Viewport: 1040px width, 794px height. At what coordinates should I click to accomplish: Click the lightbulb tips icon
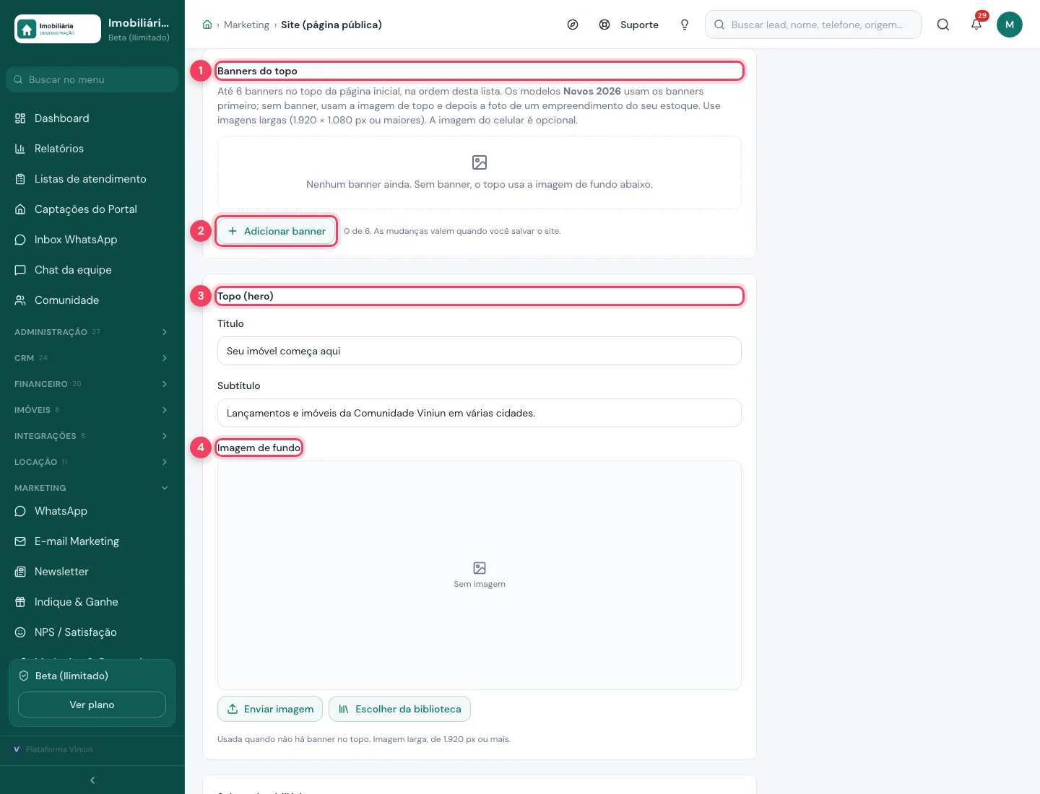pyautogui.click(x=685, y=25)
